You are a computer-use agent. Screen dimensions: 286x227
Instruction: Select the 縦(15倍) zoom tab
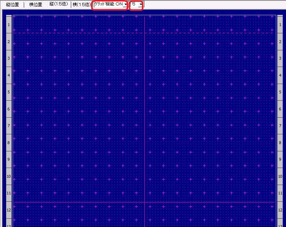pos(59,4)
